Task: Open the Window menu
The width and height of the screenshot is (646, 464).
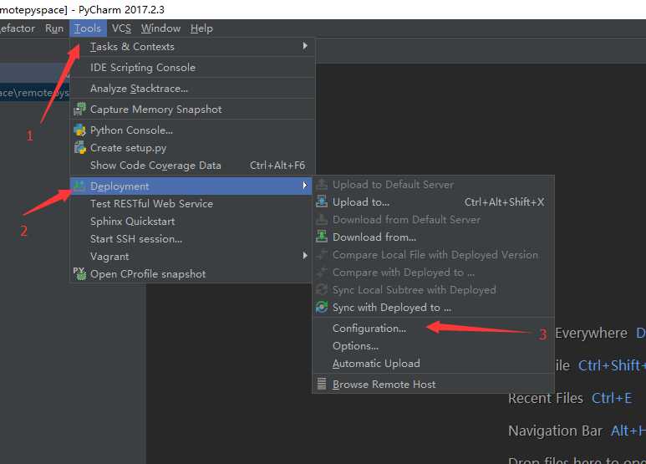Action: click(x=160, y=28)
